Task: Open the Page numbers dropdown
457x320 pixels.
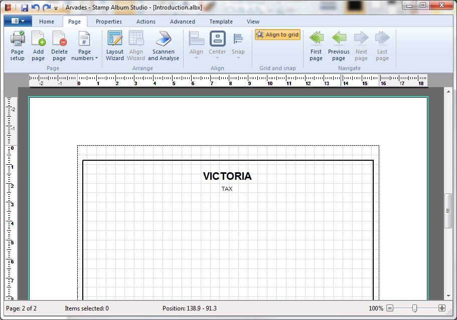Action: click(84, 46)
